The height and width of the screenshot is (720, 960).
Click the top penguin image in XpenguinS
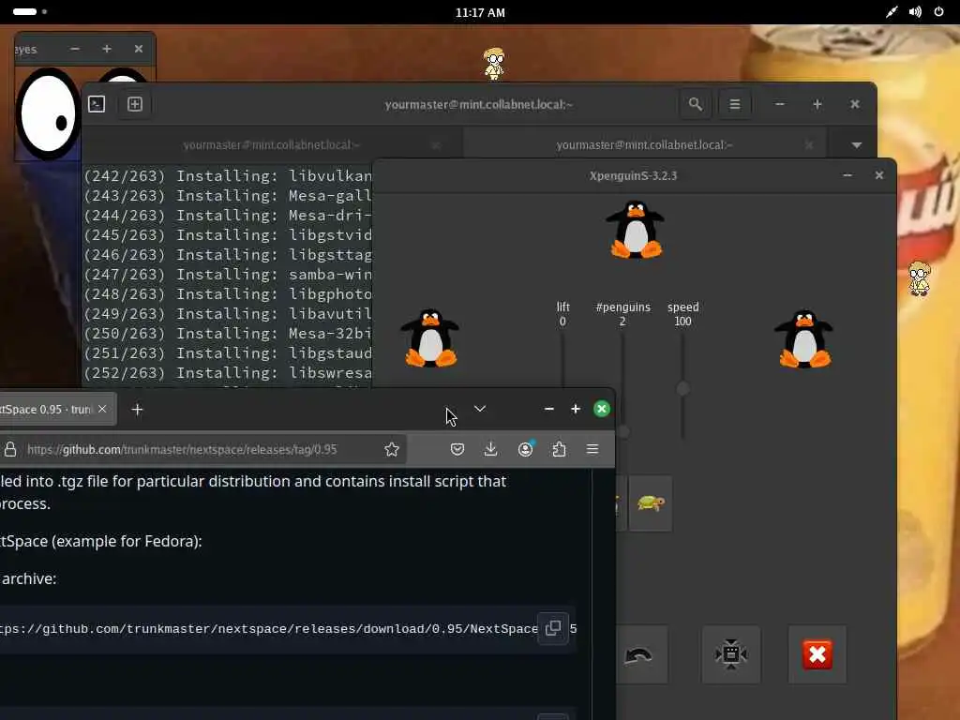(635, 230)
